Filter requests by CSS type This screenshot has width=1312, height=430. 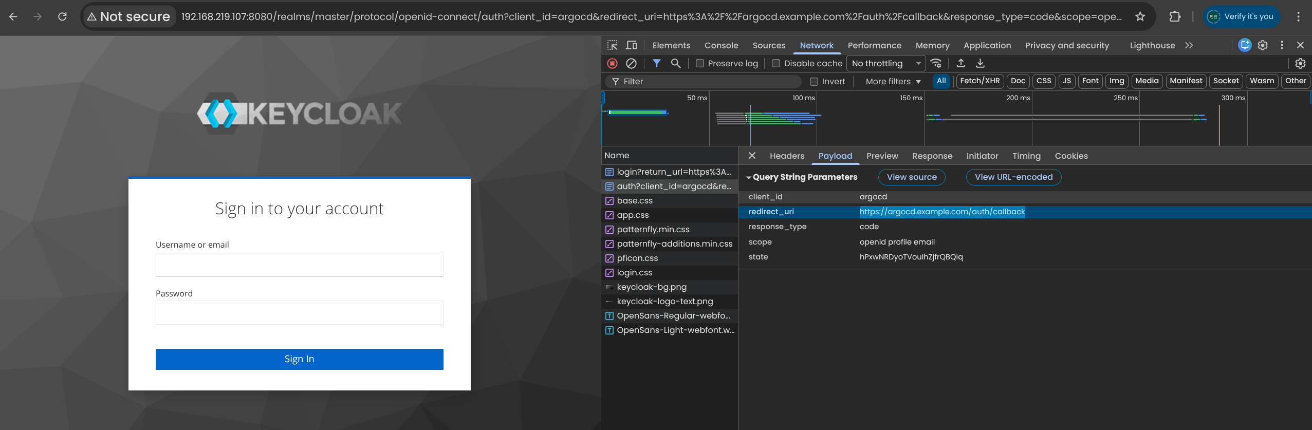point(1044,81)
